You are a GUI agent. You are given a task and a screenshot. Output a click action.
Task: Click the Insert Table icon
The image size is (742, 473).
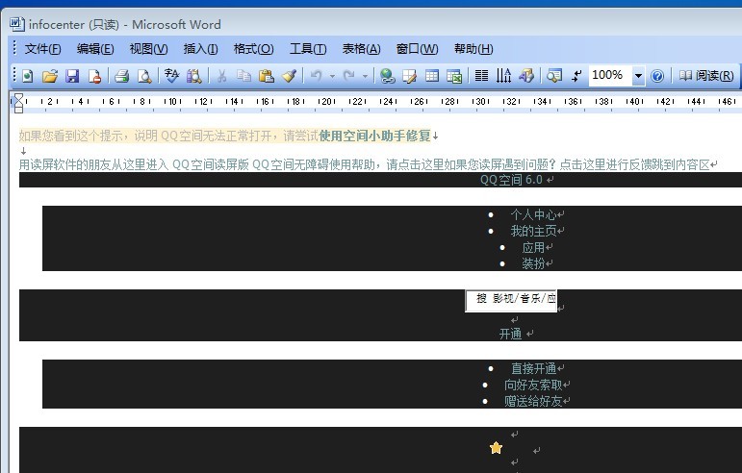tap(431, 76)
